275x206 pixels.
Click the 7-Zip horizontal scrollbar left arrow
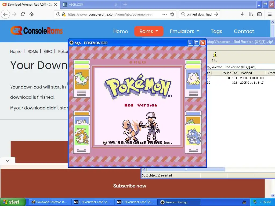pos(144,169)
